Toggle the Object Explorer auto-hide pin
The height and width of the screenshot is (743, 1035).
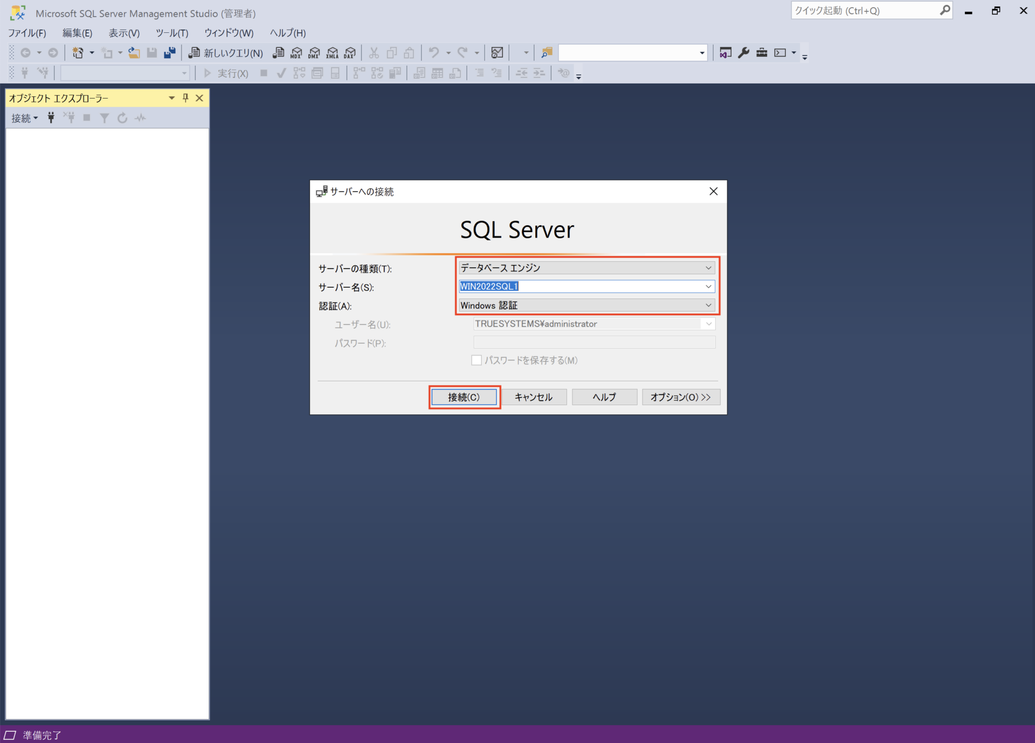[x=185, y=98]
